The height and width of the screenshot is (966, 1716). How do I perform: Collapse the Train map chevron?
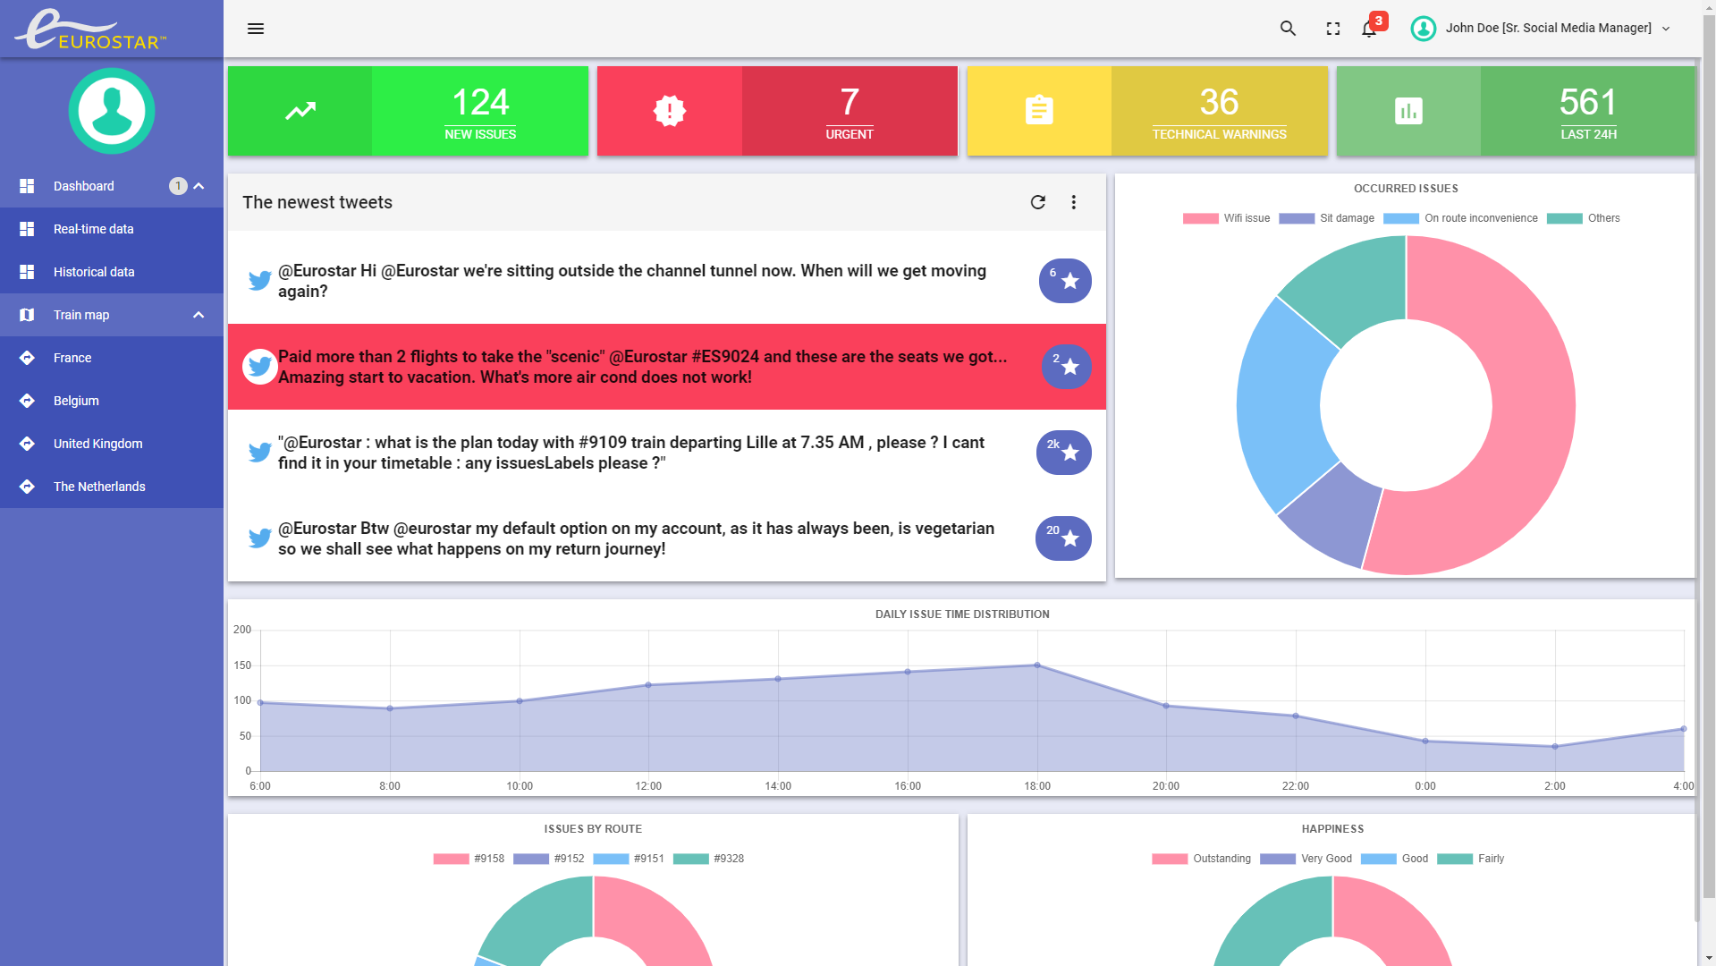coord(199,315)
